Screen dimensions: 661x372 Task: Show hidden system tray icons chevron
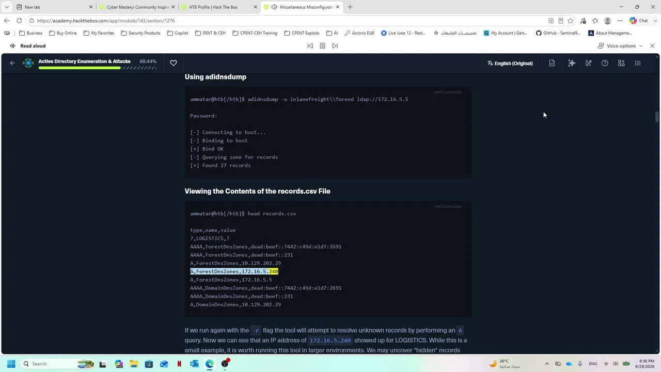coord(547,364)
